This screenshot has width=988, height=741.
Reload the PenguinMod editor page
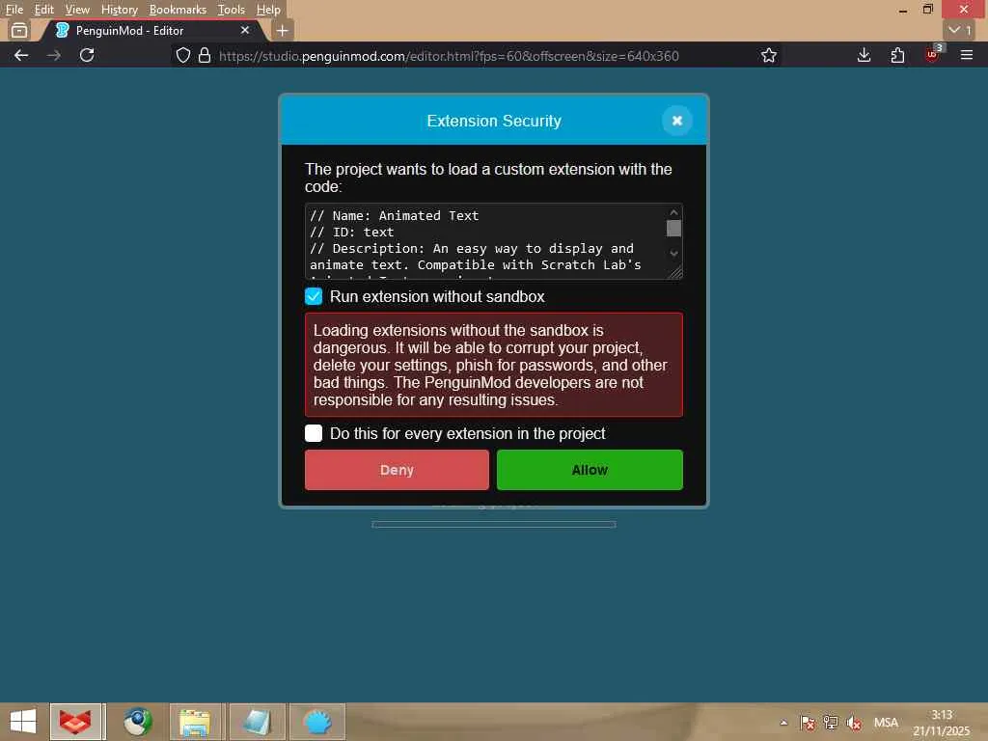[x=87, y=55]
